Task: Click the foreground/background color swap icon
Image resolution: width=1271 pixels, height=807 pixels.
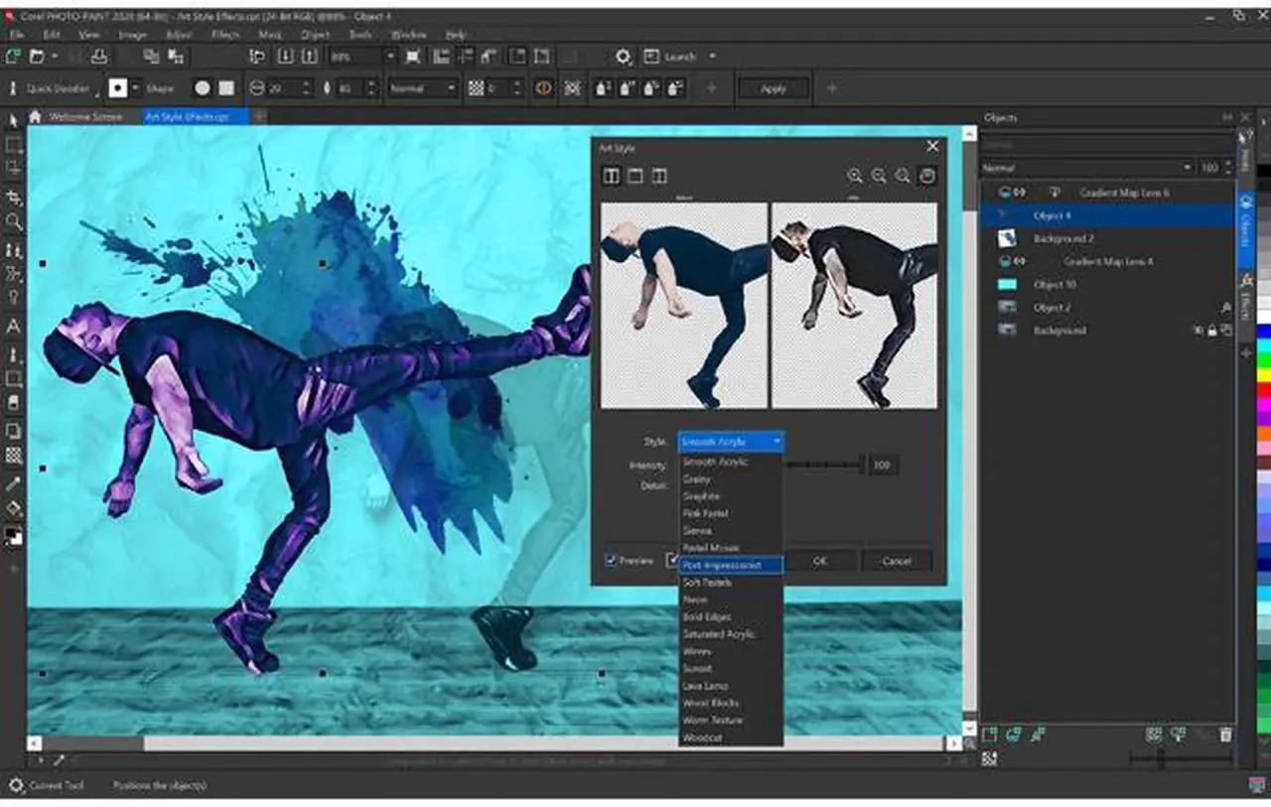Action: (x=14, y=536)
